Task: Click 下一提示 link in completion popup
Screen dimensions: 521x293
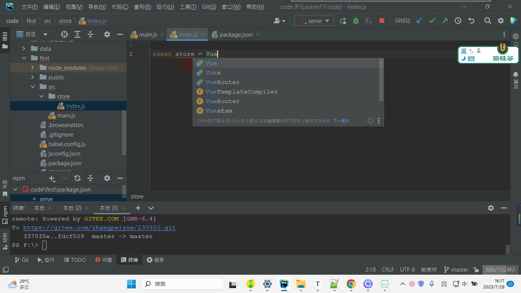Action: pyautogui.click(x=341, y=121)
